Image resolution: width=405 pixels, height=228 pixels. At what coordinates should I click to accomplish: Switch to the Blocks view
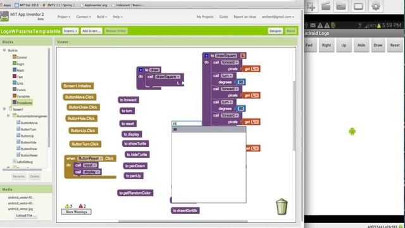point(291,31)
